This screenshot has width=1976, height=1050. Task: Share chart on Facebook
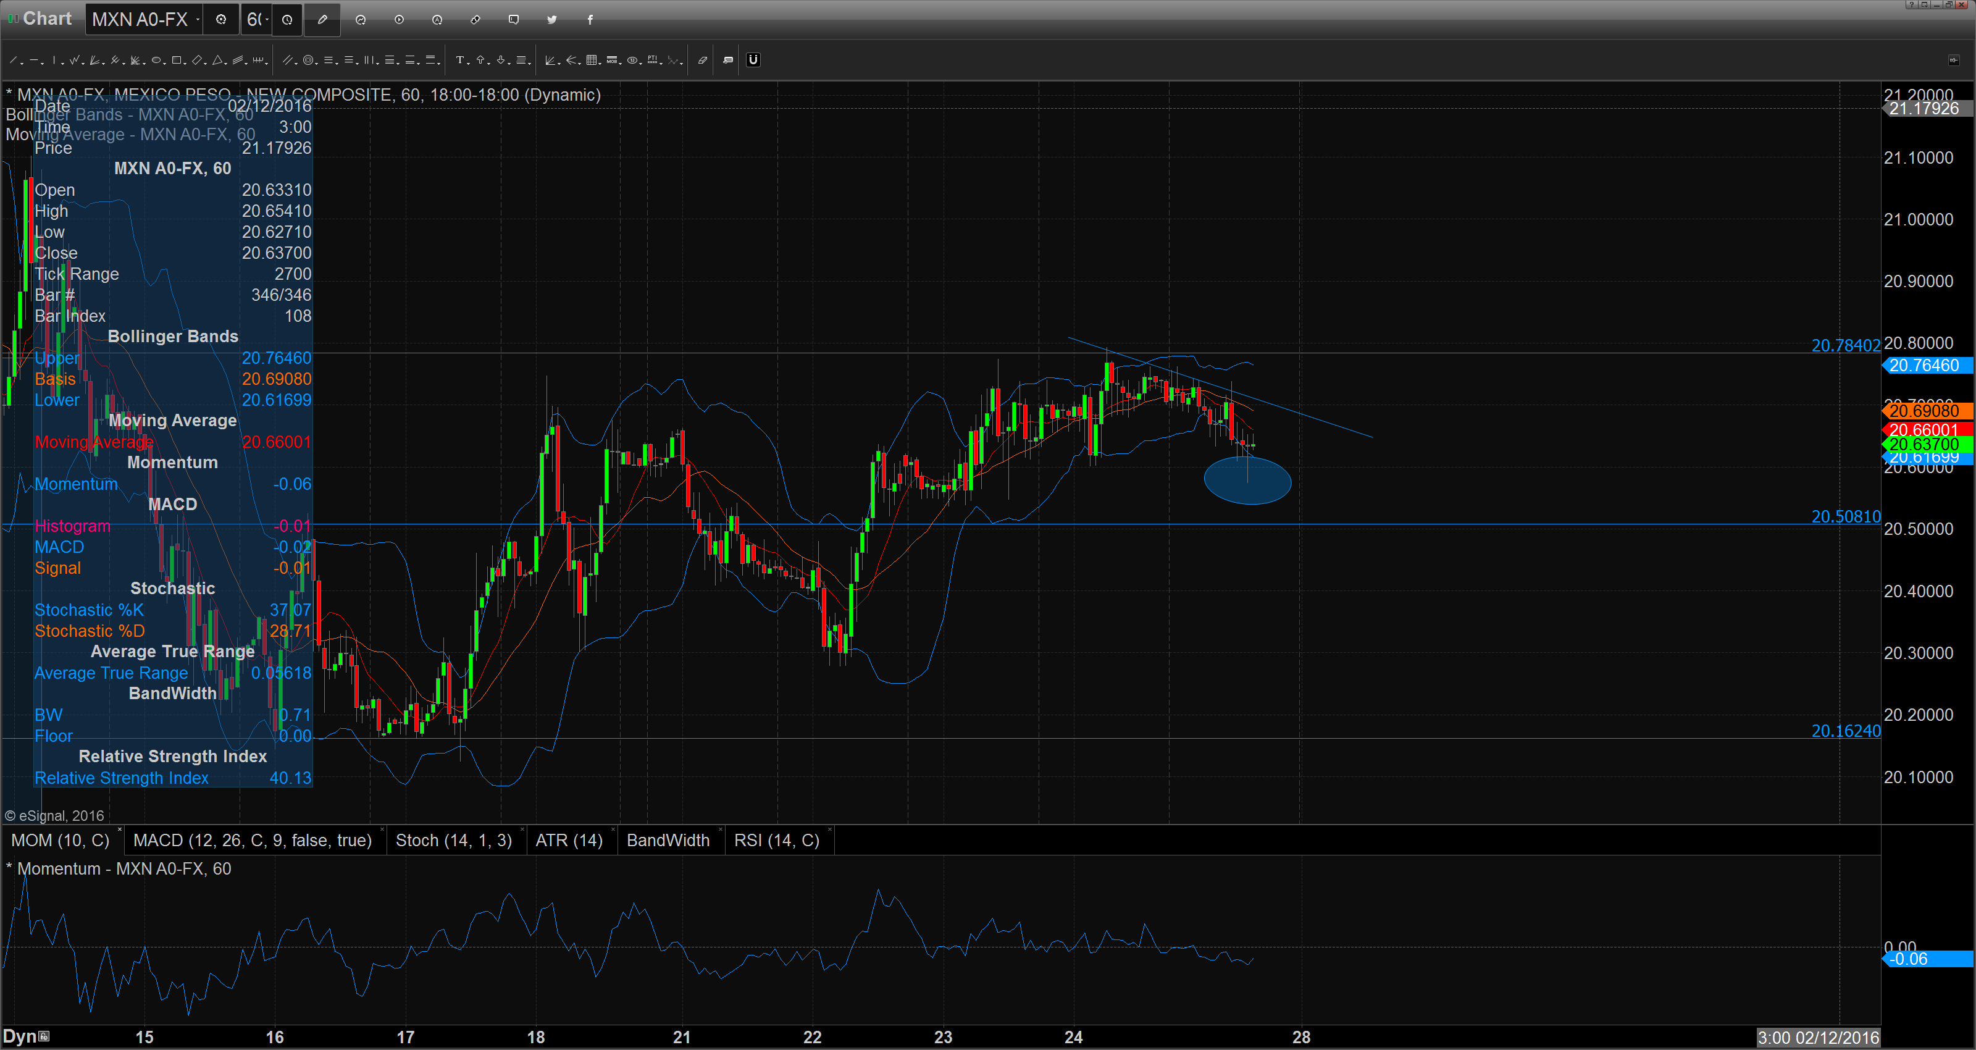[x=590, y=20]
